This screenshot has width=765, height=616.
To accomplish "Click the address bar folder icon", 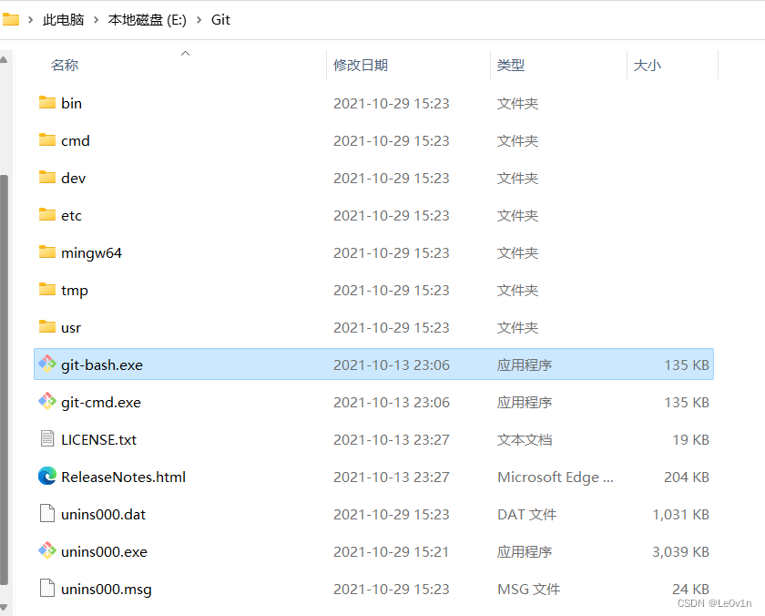I will pyautogui.click(x=11, y=19).
